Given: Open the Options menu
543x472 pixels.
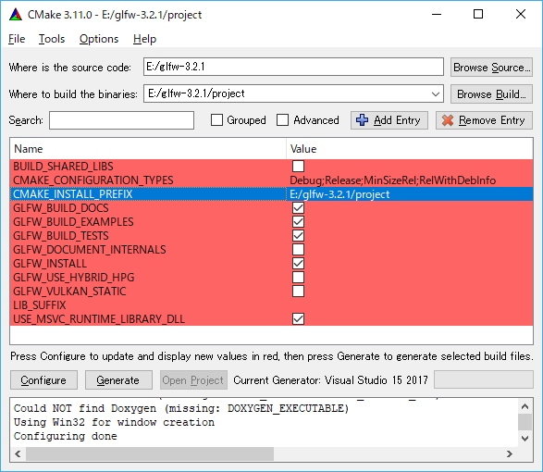Looking at the screenshot, I should [x=99, y=39].
